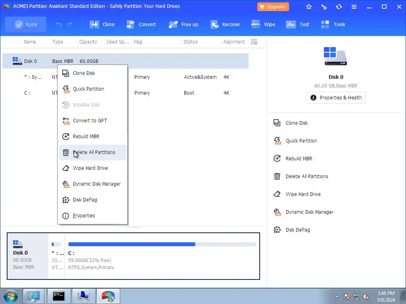Sort by the Capacity column header
The height and width of the screenshot is (304, 406).
(88, 42)
